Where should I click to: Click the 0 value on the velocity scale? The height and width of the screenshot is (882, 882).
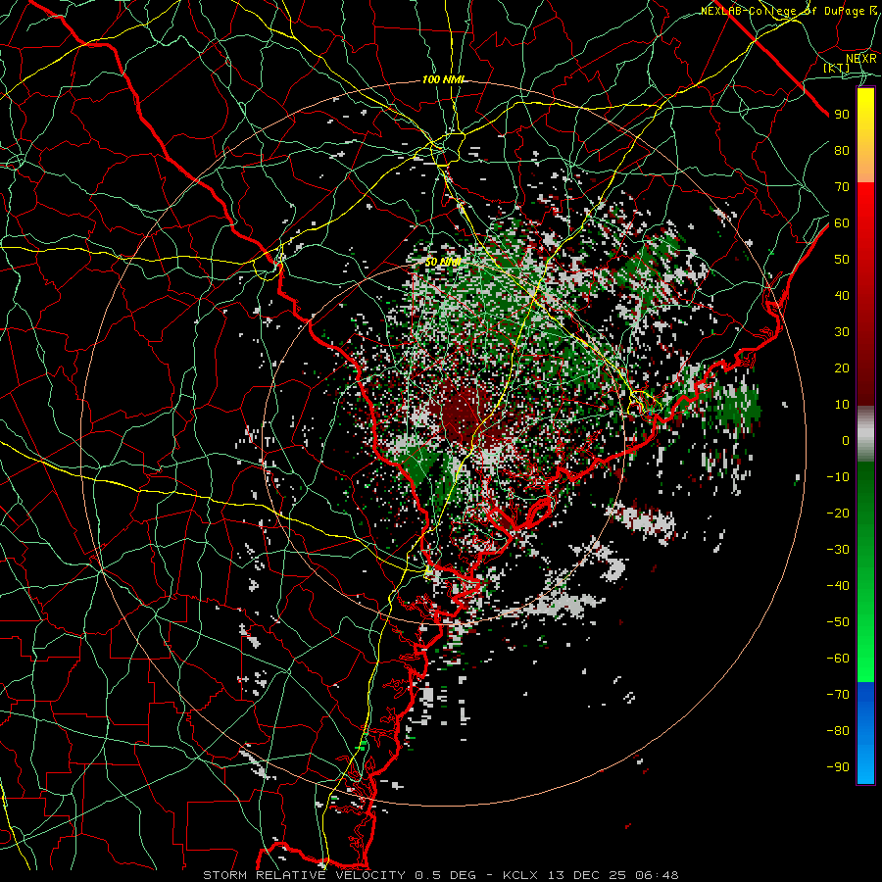point(846,440)
